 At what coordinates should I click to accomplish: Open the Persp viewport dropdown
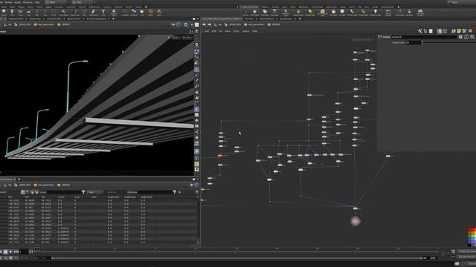[x=176, y=38]
